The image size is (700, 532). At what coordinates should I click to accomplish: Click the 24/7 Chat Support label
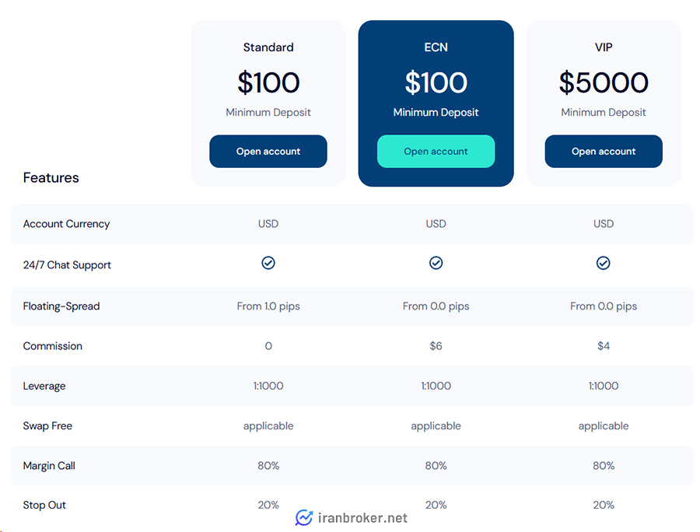coord(67,265)
